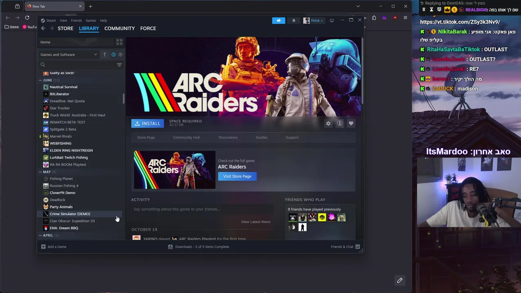Screen dimensions: 521x293
Task: Collapse the JUNE game group
Action: [x=40, y=80]
